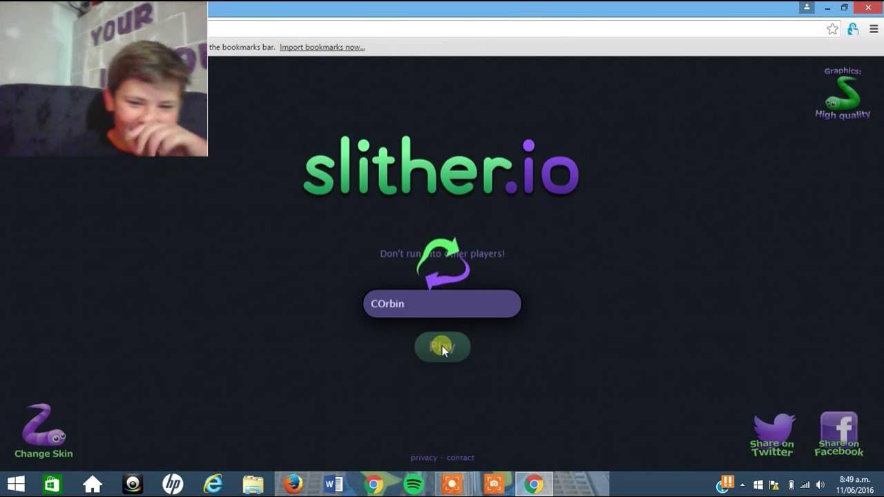Click the orange camera capture taskbar icon

click(x=494, y=485)
